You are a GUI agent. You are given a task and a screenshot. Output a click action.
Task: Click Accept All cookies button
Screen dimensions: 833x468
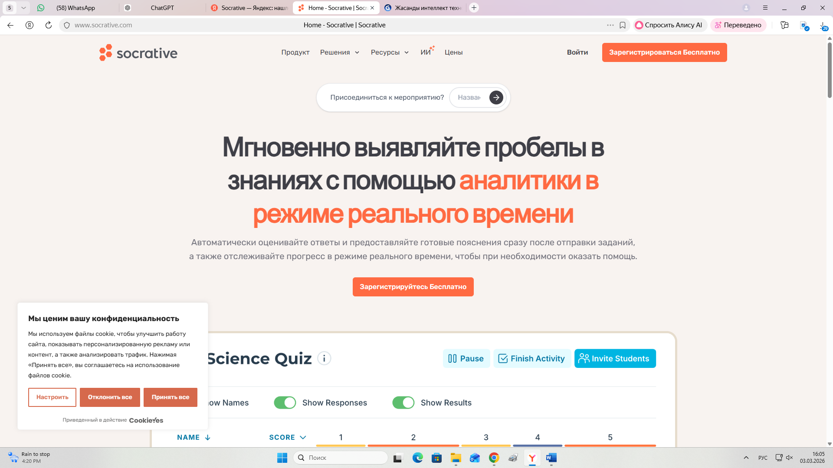[x=170, y=397]
